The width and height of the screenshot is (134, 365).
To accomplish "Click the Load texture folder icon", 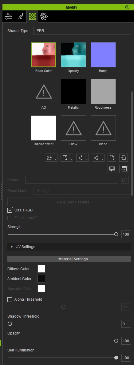I will (x=49, y=158).
